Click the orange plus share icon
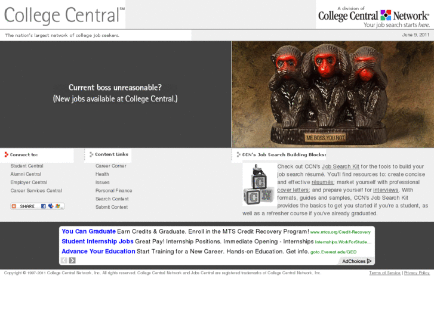Image resolution: width=434 pixels, height=325 pixels. [14, 206]
